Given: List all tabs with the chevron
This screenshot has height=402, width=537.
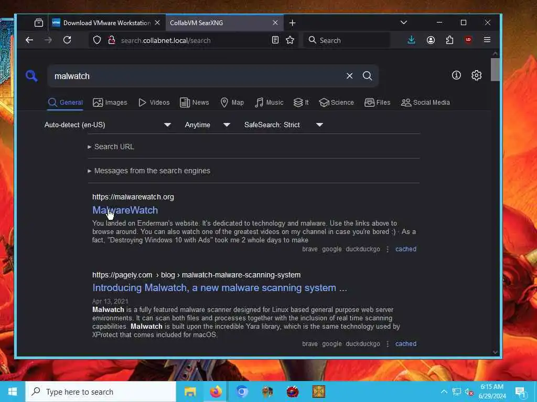Looking at the screenshot, I should coord(404,23).
